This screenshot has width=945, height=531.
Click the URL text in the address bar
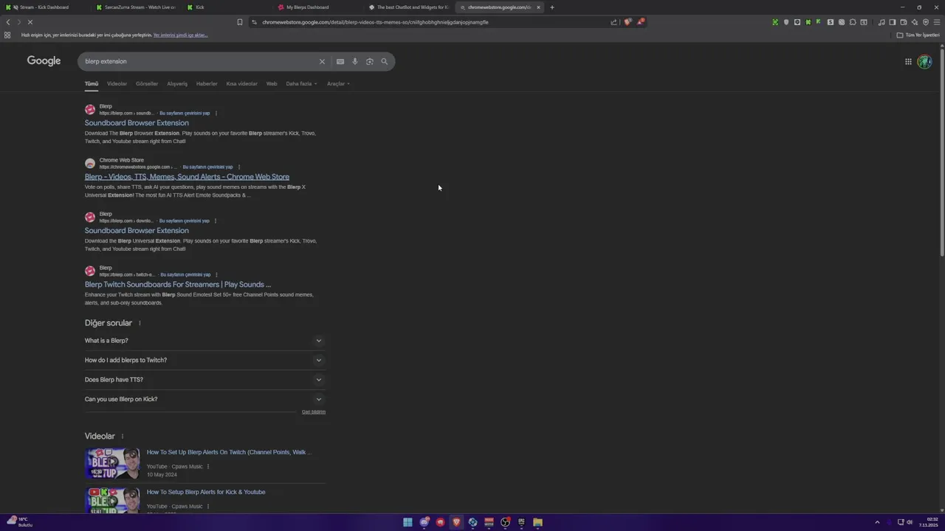[x=375, y=22]
